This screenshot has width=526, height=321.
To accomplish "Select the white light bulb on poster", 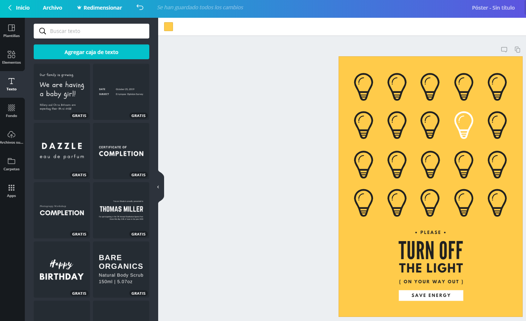I will coord(464,125).
